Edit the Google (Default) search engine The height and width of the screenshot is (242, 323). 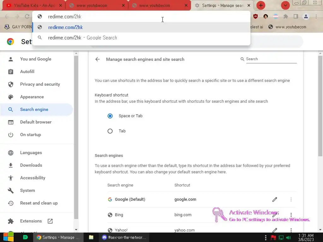point(275,199)
